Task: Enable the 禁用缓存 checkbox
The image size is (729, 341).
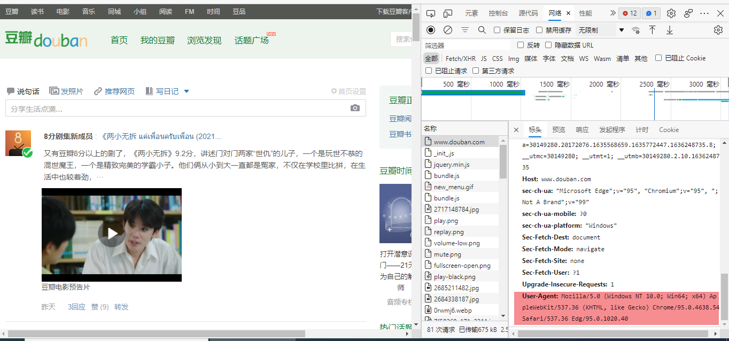Action: pos(539,30)
